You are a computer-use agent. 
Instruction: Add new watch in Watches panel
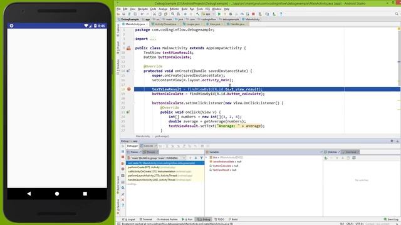(326, 158)
